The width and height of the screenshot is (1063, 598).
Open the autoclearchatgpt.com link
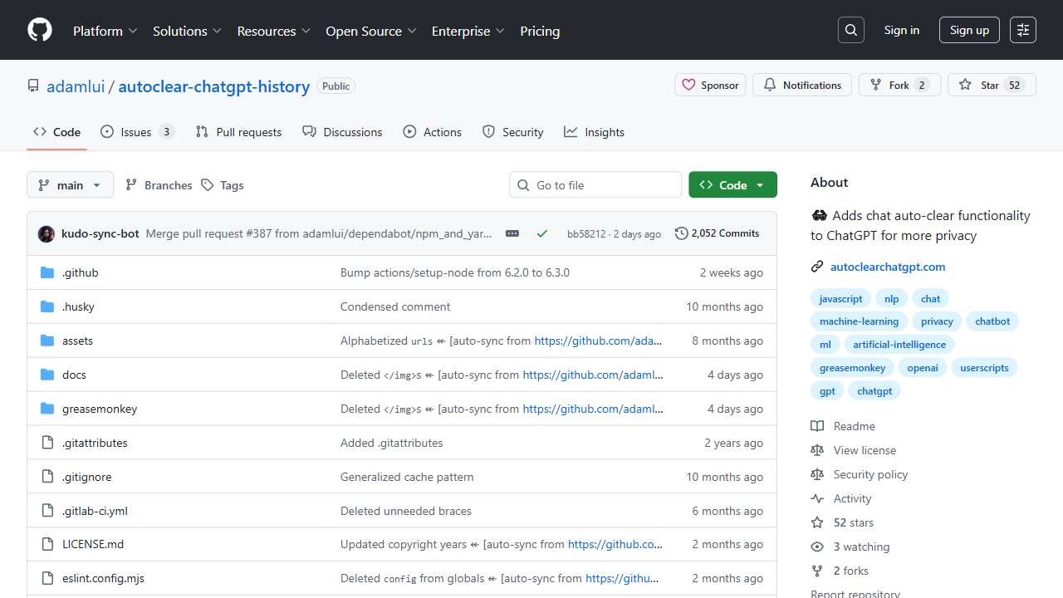pyautogui.click(x=887, y=267)
